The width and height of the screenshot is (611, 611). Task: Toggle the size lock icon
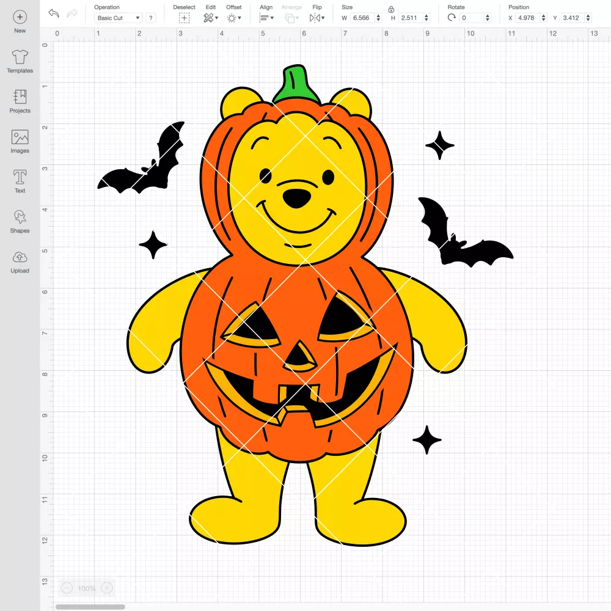point(391,9)
